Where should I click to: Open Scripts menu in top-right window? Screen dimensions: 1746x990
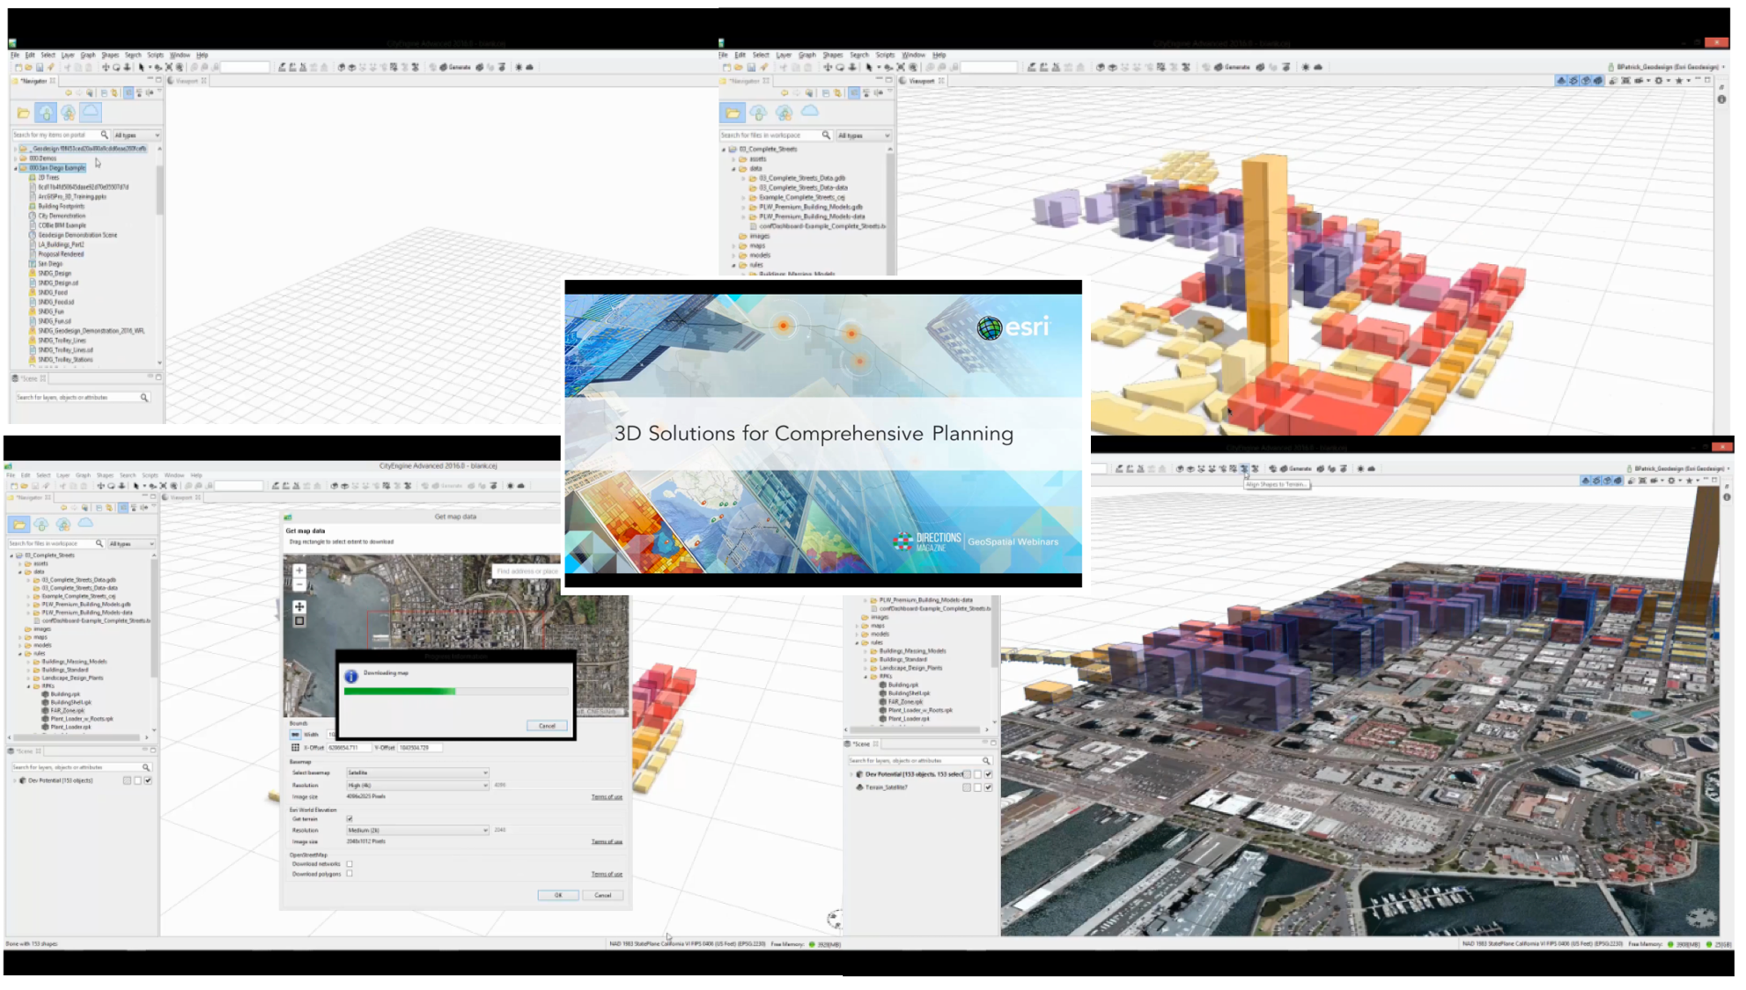coord(885,55)
